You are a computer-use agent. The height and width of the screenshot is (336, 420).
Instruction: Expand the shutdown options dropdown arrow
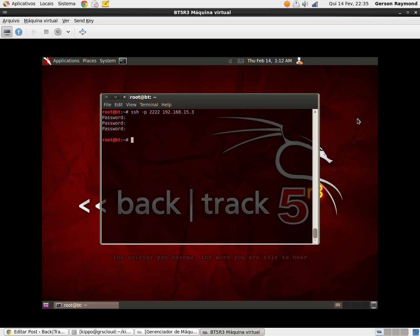coord(68,32)
